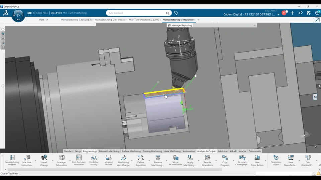Switch to the Part1 A document tab
Image resolution: width=321 pixels, height=180 pixels.
[43, 20]
